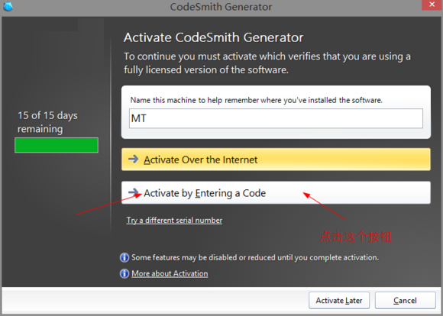Choose Activate by Entering a Code
This screenshot has width=443, height=316.
click(x=276, y=193)
